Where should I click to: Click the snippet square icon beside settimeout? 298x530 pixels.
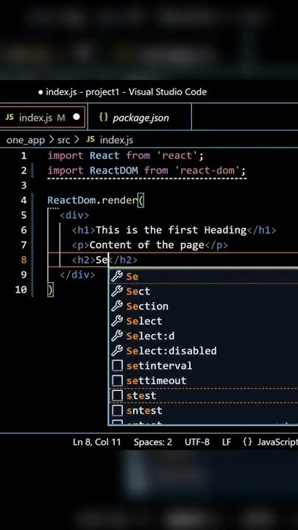click(x=117, y=381)
